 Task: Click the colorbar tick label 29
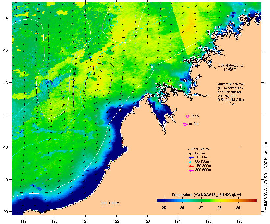coord(238,208)
